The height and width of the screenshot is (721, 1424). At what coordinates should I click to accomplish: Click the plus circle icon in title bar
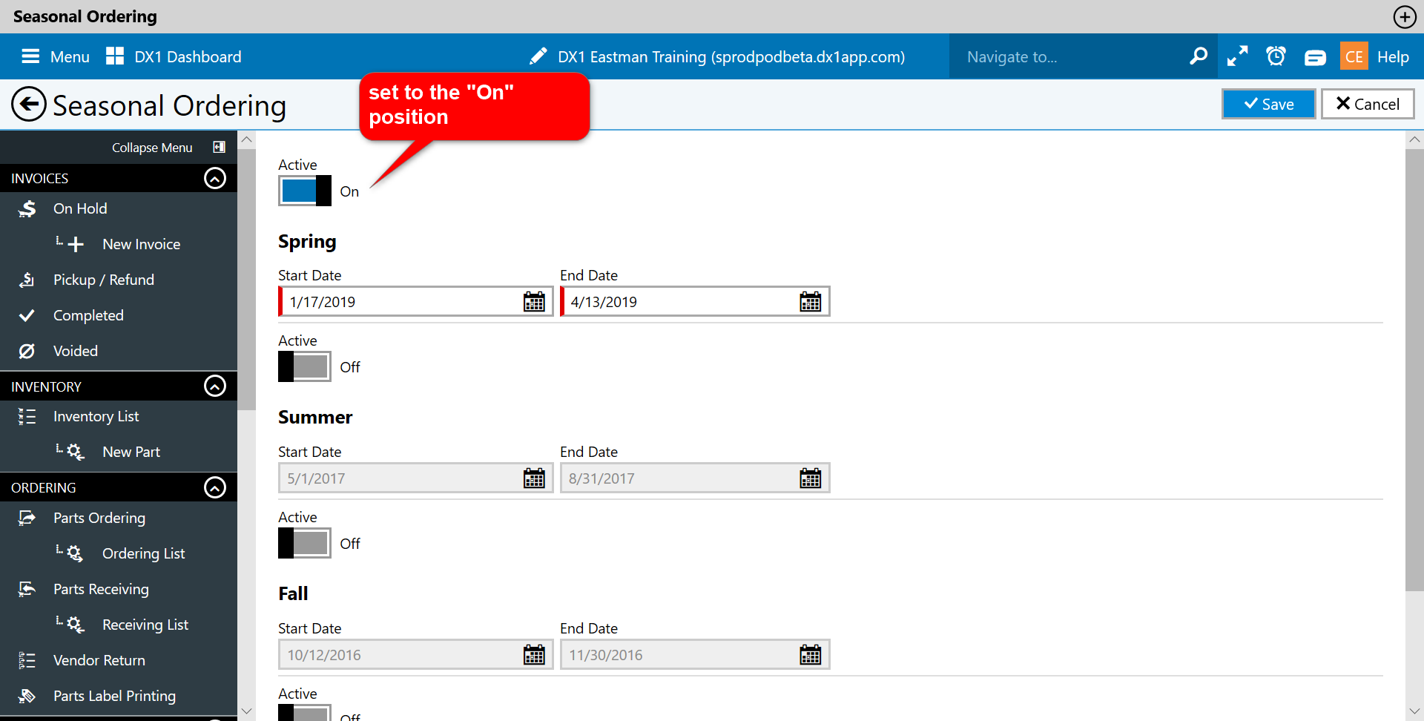(x=1405, y=16)
